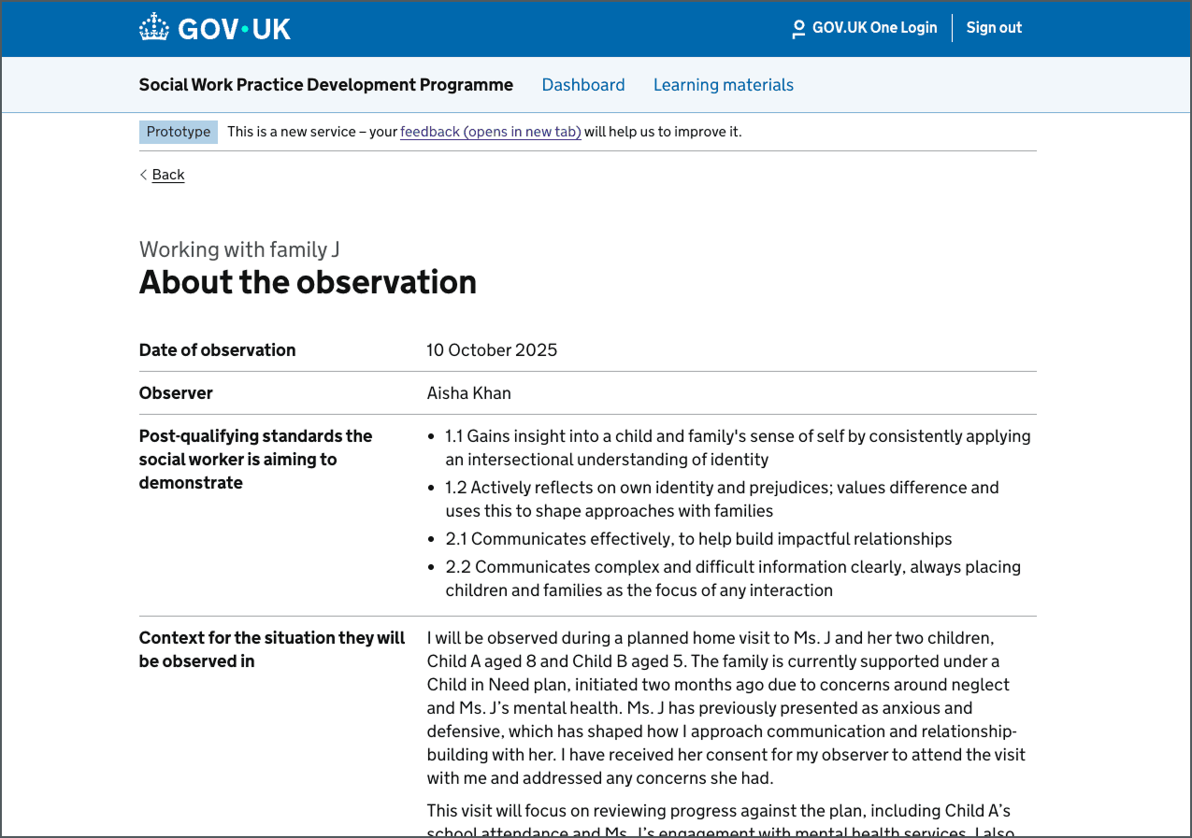The image size is (1192, 838).
Task: Click the Prototype phase banner tag
Action: (x=178, y=132)
